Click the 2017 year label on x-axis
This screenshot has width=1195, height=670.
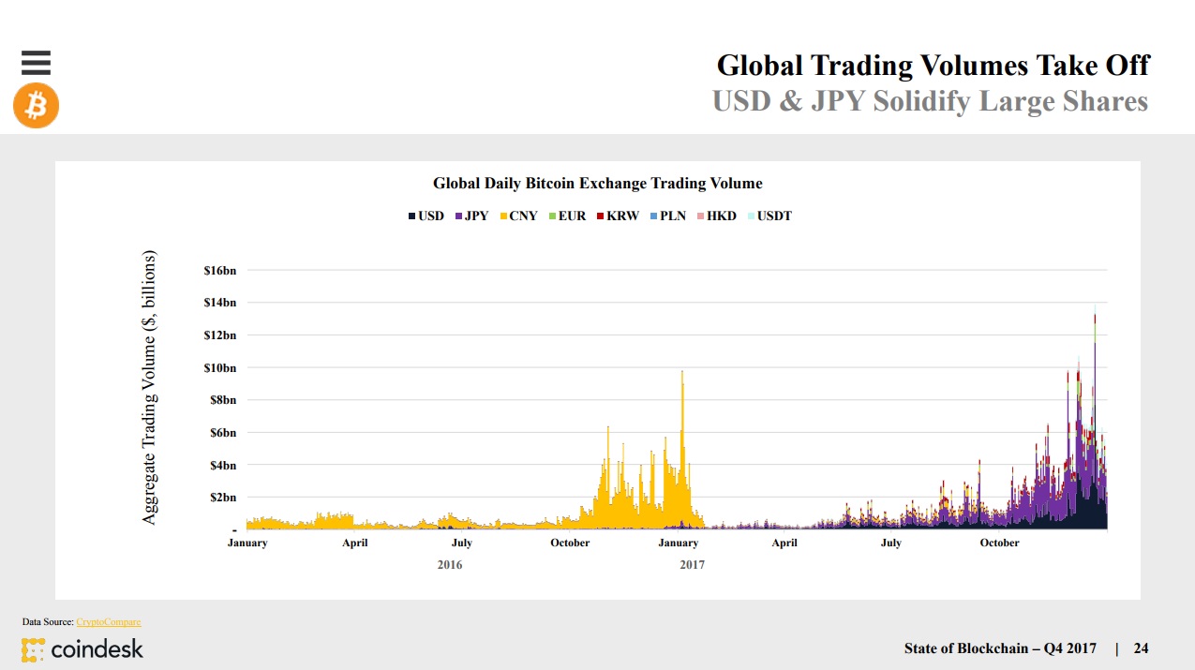(x=692, y=565)
